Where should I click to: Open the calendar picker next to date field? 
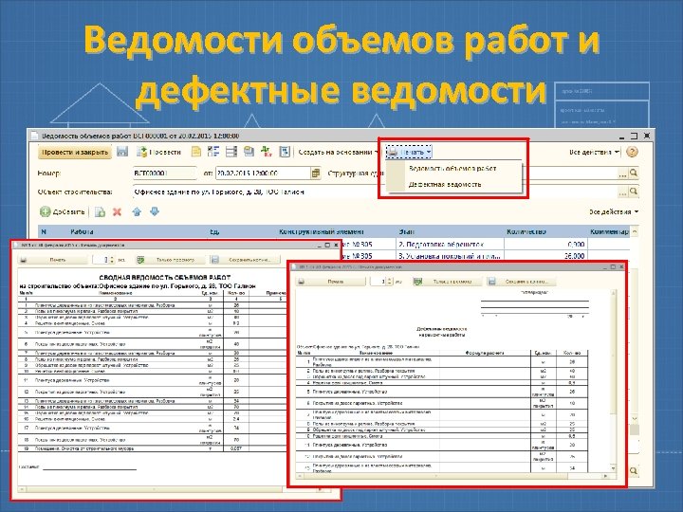point(316,173)
